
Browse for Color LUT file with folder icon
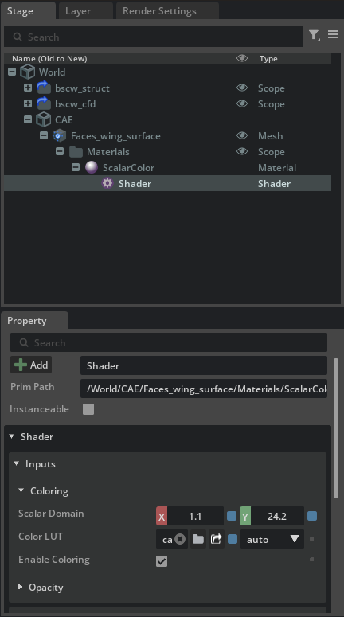pyautogui.click(x=198, y=539)
